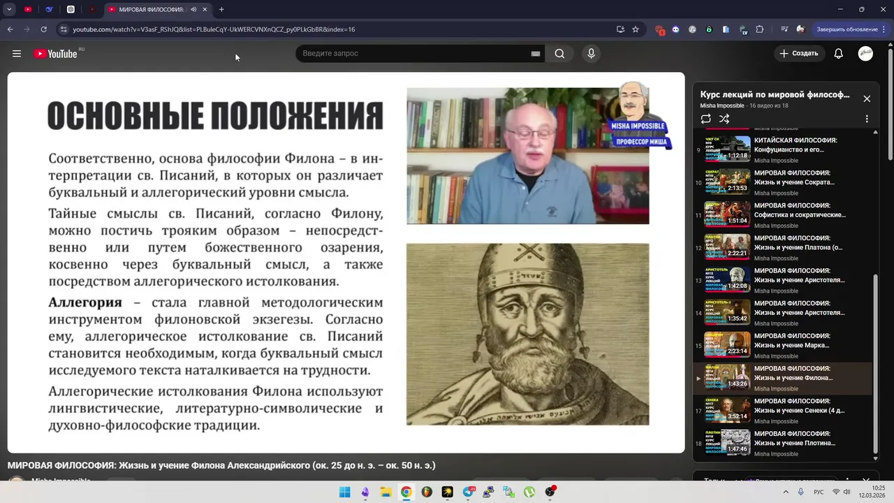Open the Курс лекций по мировой философии playlist title

(x=775, y=94)
